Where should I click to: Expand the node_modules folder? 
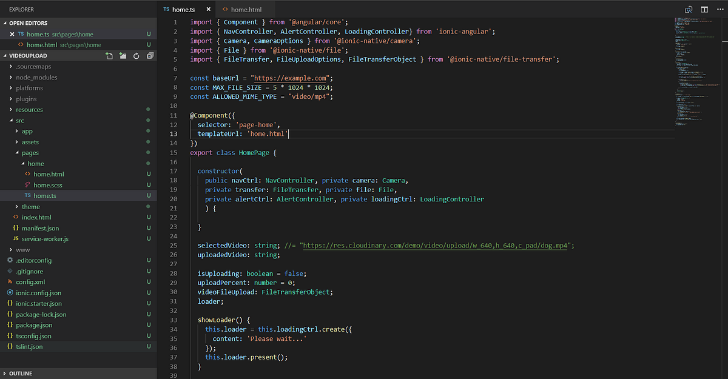point(78,78)
